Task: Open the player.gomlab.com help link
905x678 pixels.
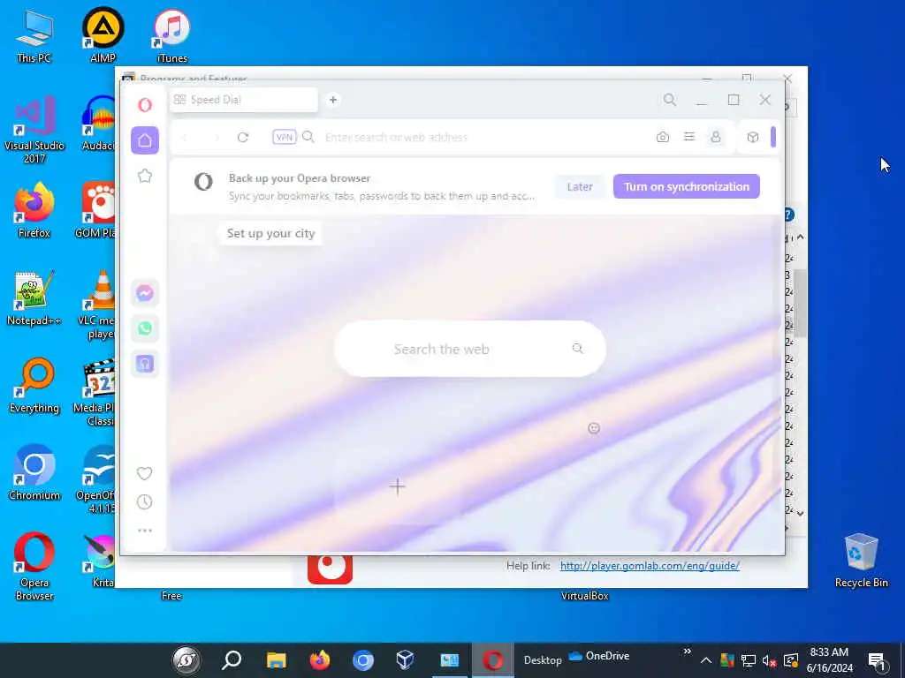Action: click(650, 566)
